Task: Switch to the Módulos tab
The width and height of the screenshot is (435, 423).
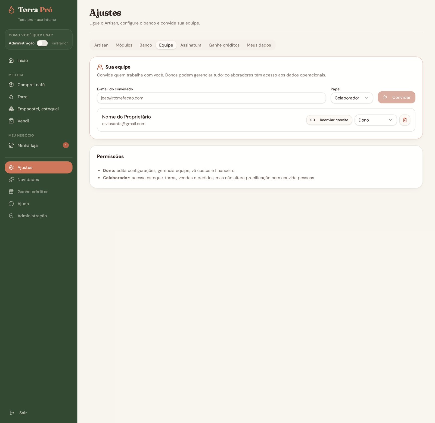Action: click(124, 45)
